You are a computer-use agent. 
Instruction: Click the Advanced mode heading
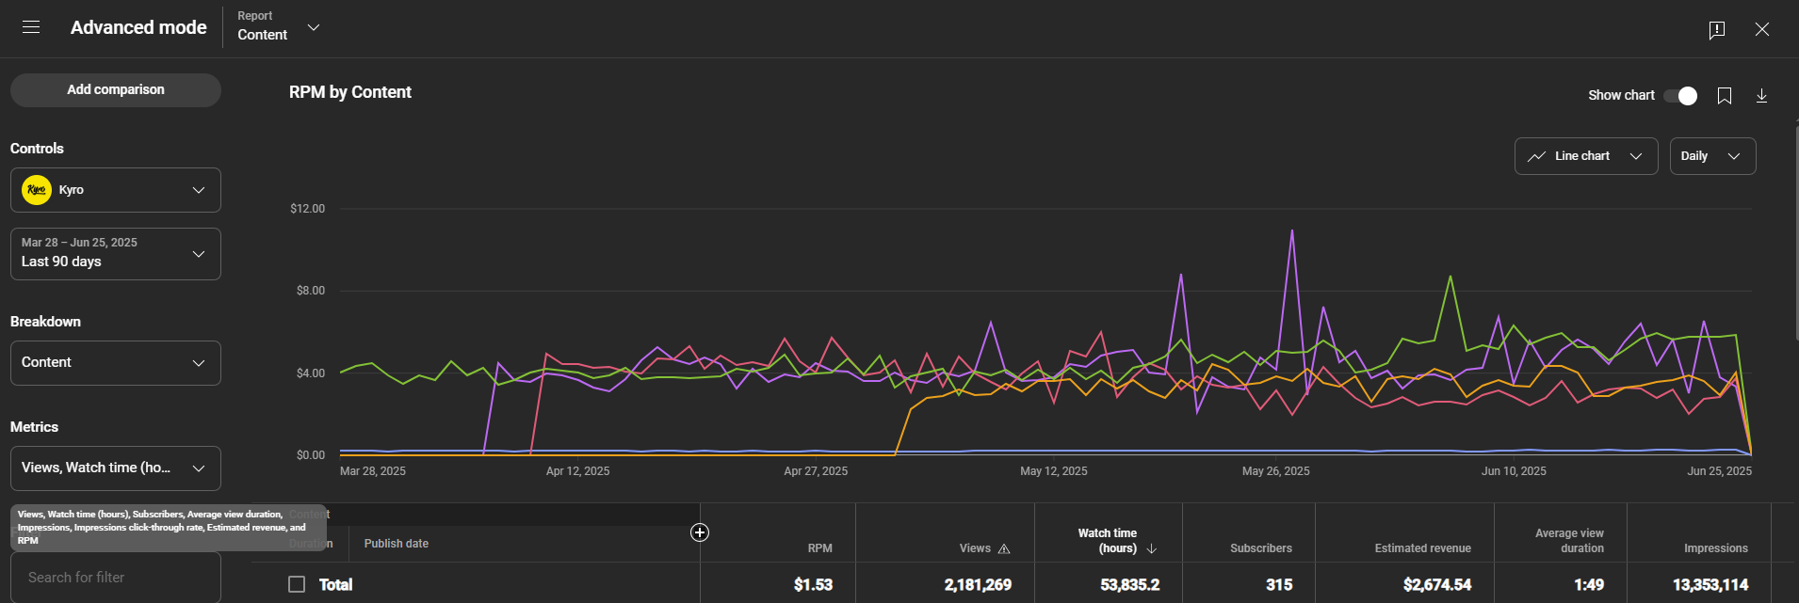point(138,27)
